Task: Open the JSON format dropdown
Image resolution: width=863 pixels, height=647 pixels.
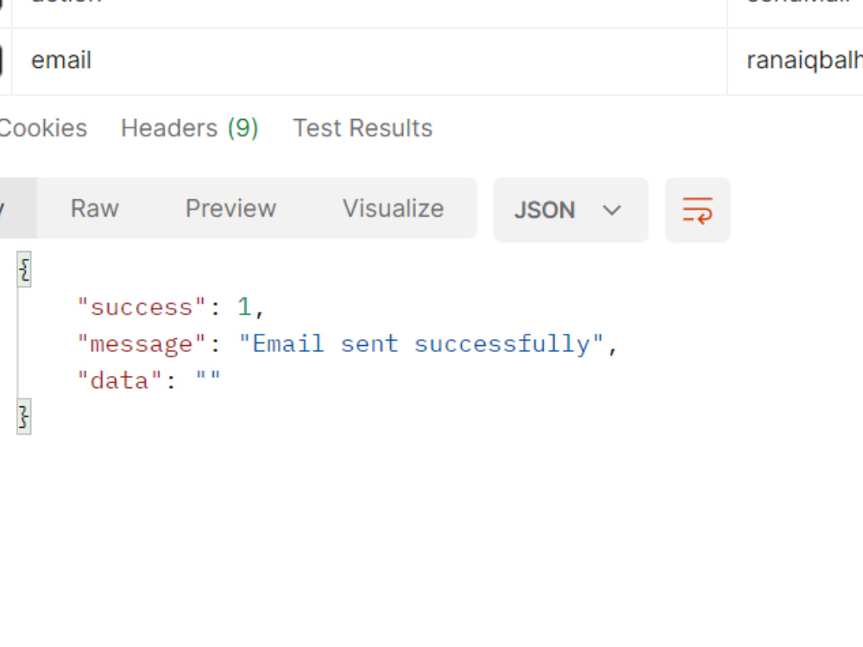Action: (x=570, y=210)
